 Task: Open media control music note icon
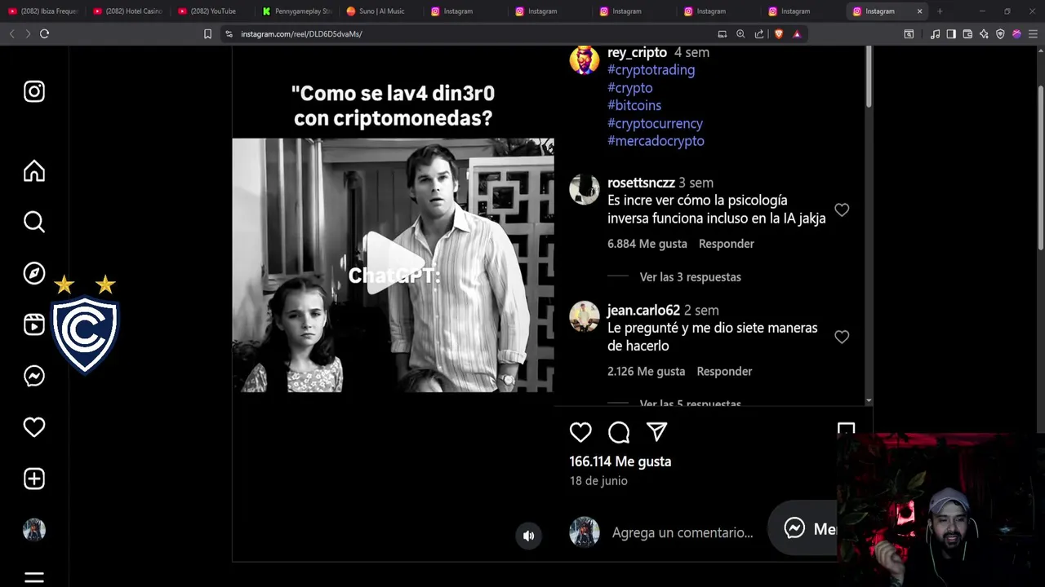coord(935,33)
